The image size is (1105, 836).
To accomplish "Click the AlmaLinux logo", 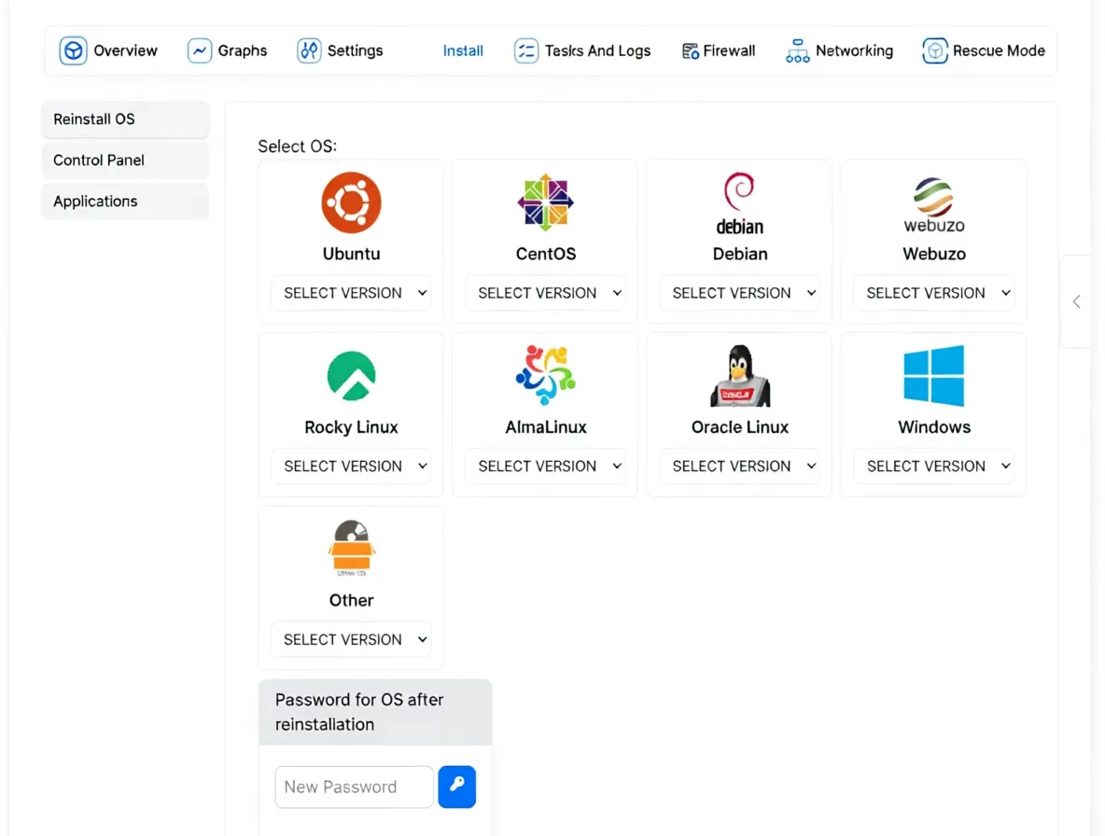I will pos(545,375).
